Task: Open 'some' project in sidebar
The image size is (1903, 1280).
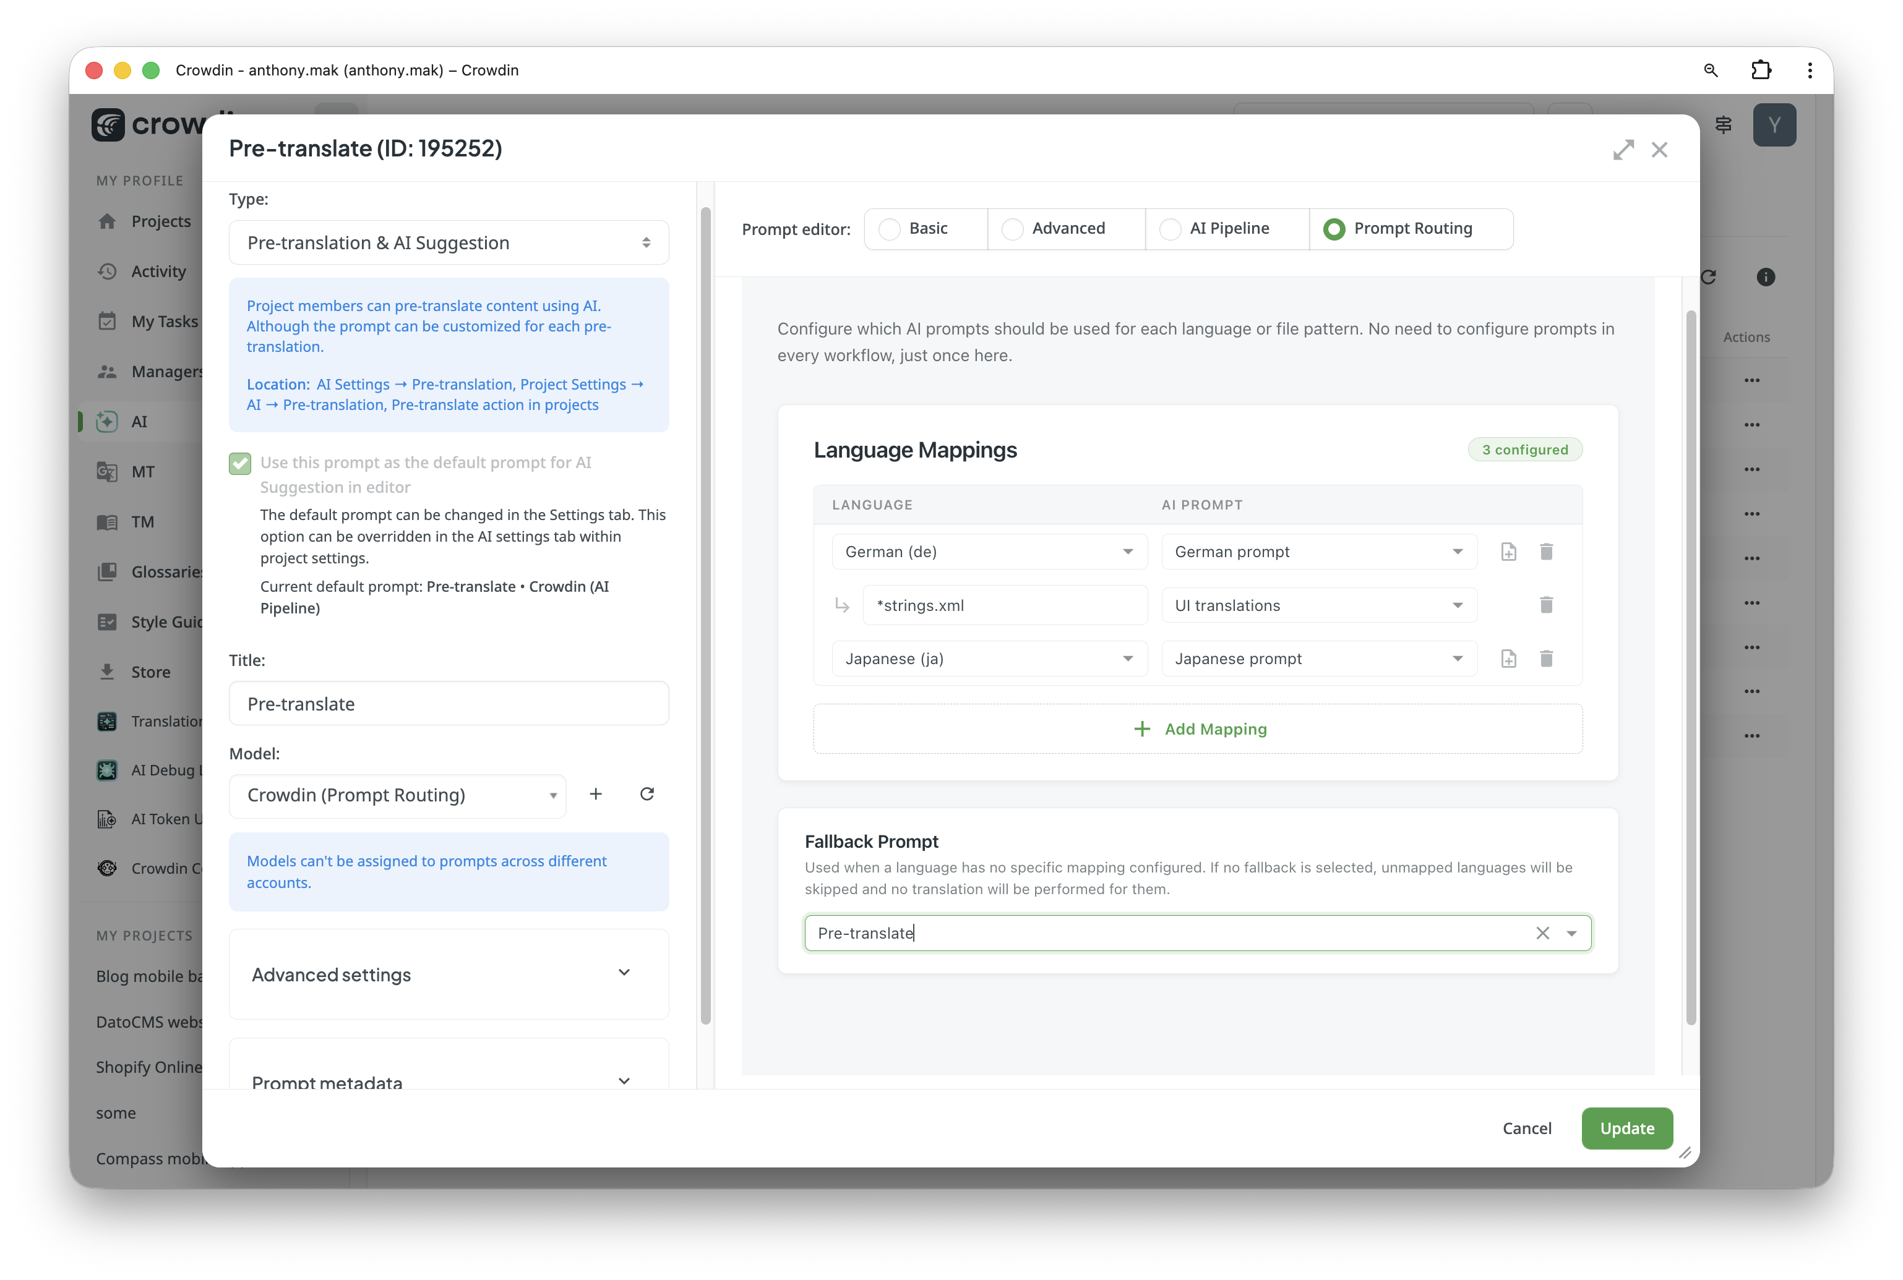Action: pyautogui.click(x=116, y=1114)
